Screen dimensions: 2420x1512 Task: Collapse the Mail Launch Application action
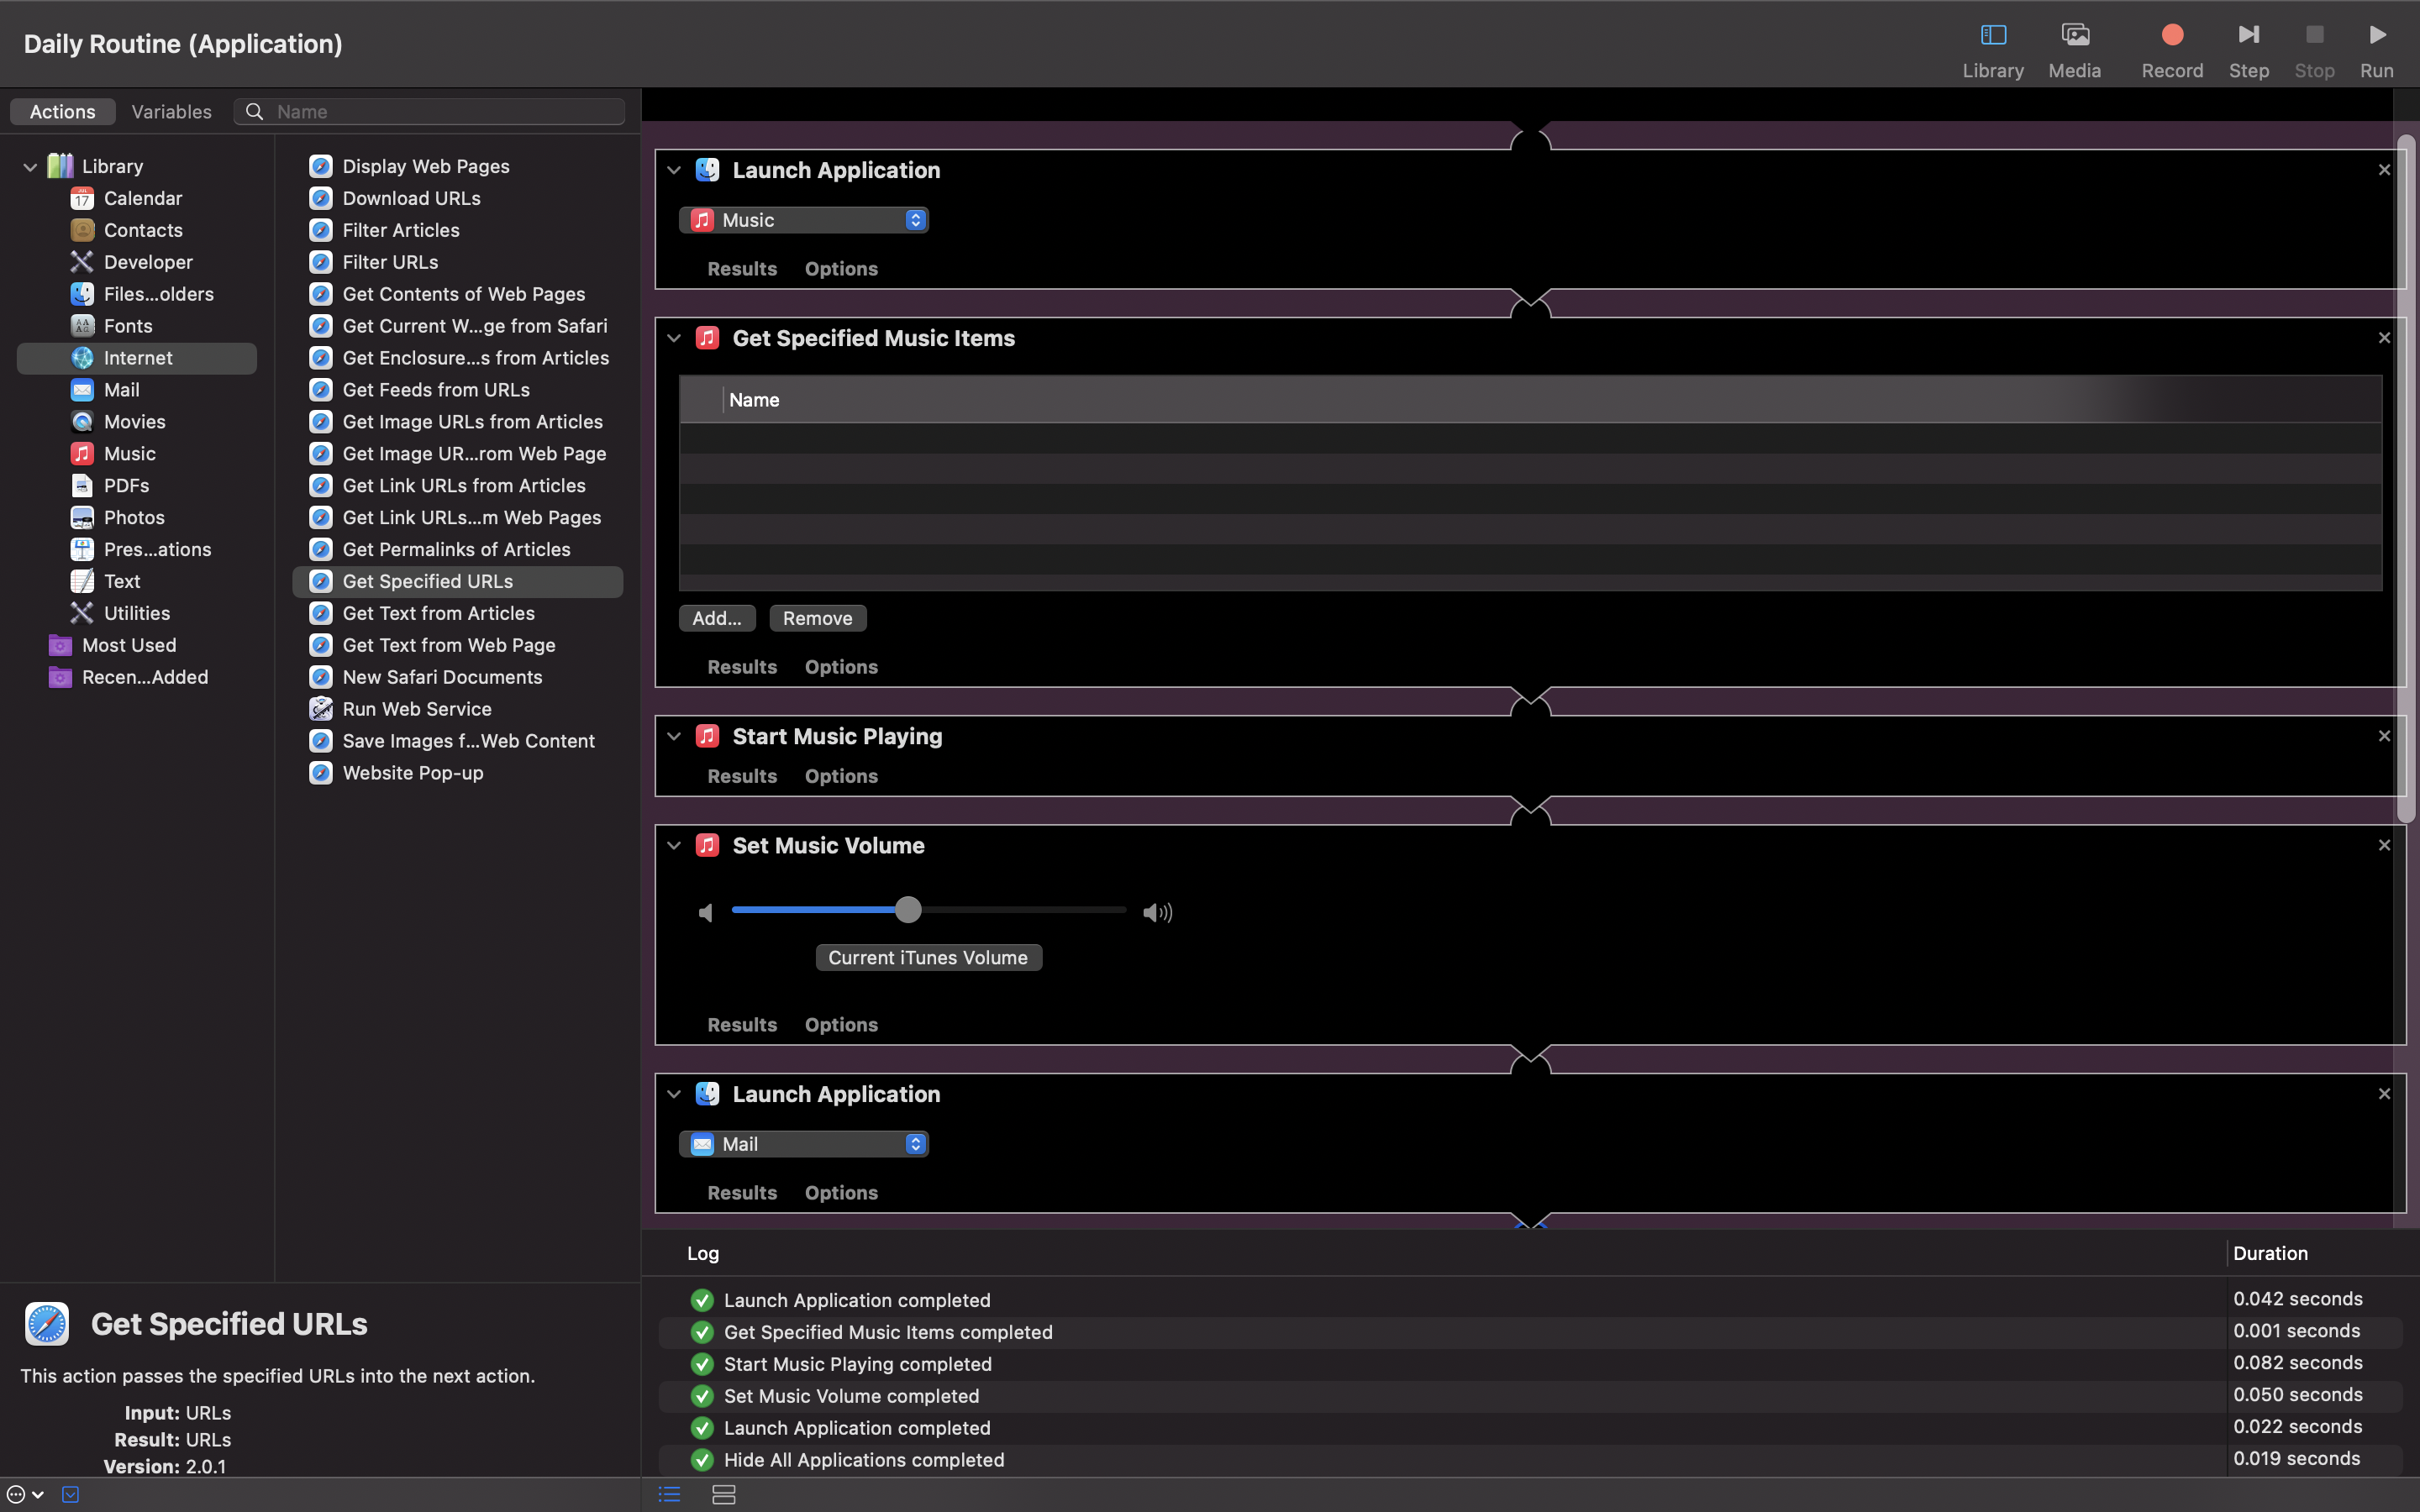point(674,1095)
